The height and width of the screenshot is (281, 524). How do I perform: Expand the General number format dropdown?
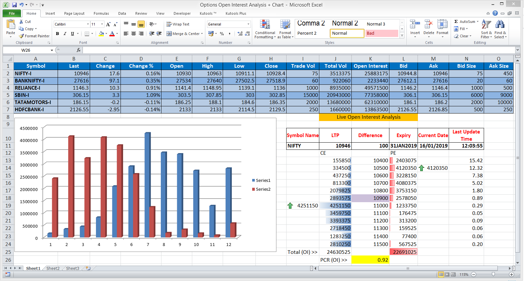248,24
